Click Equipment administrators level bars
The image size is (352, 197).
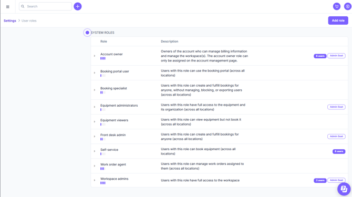[103, 109]
